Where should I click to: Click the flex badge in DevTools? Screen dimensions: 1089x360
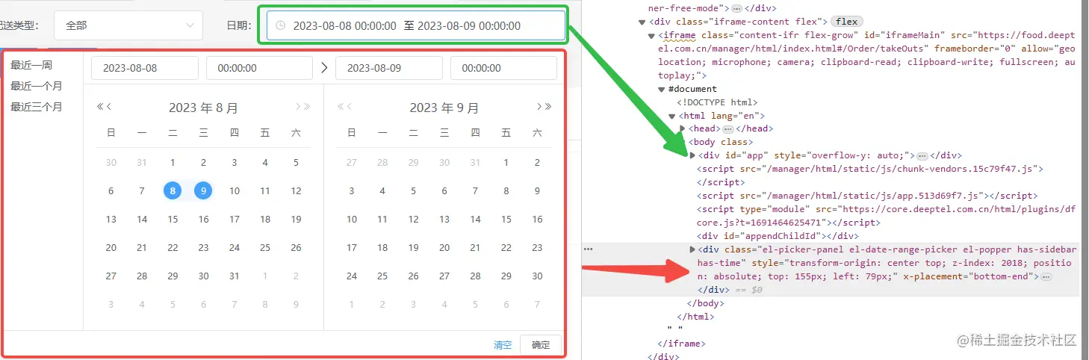click(846, 22)
